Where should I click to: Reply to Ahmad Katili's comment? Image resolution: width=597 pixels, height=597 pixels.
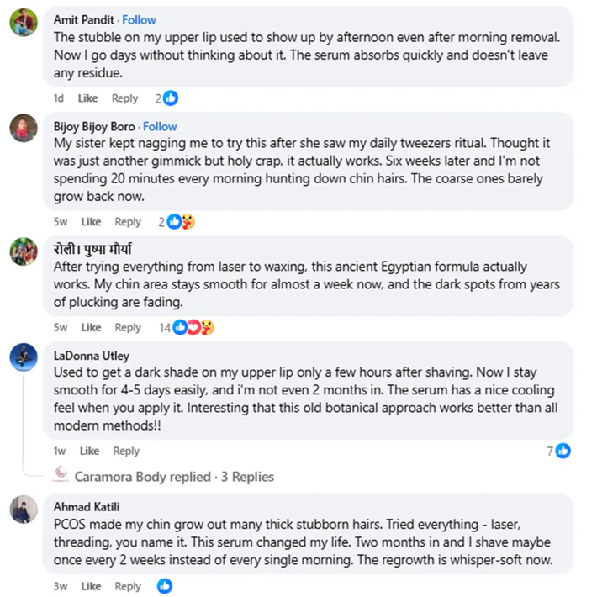click(x=128, y=586)
